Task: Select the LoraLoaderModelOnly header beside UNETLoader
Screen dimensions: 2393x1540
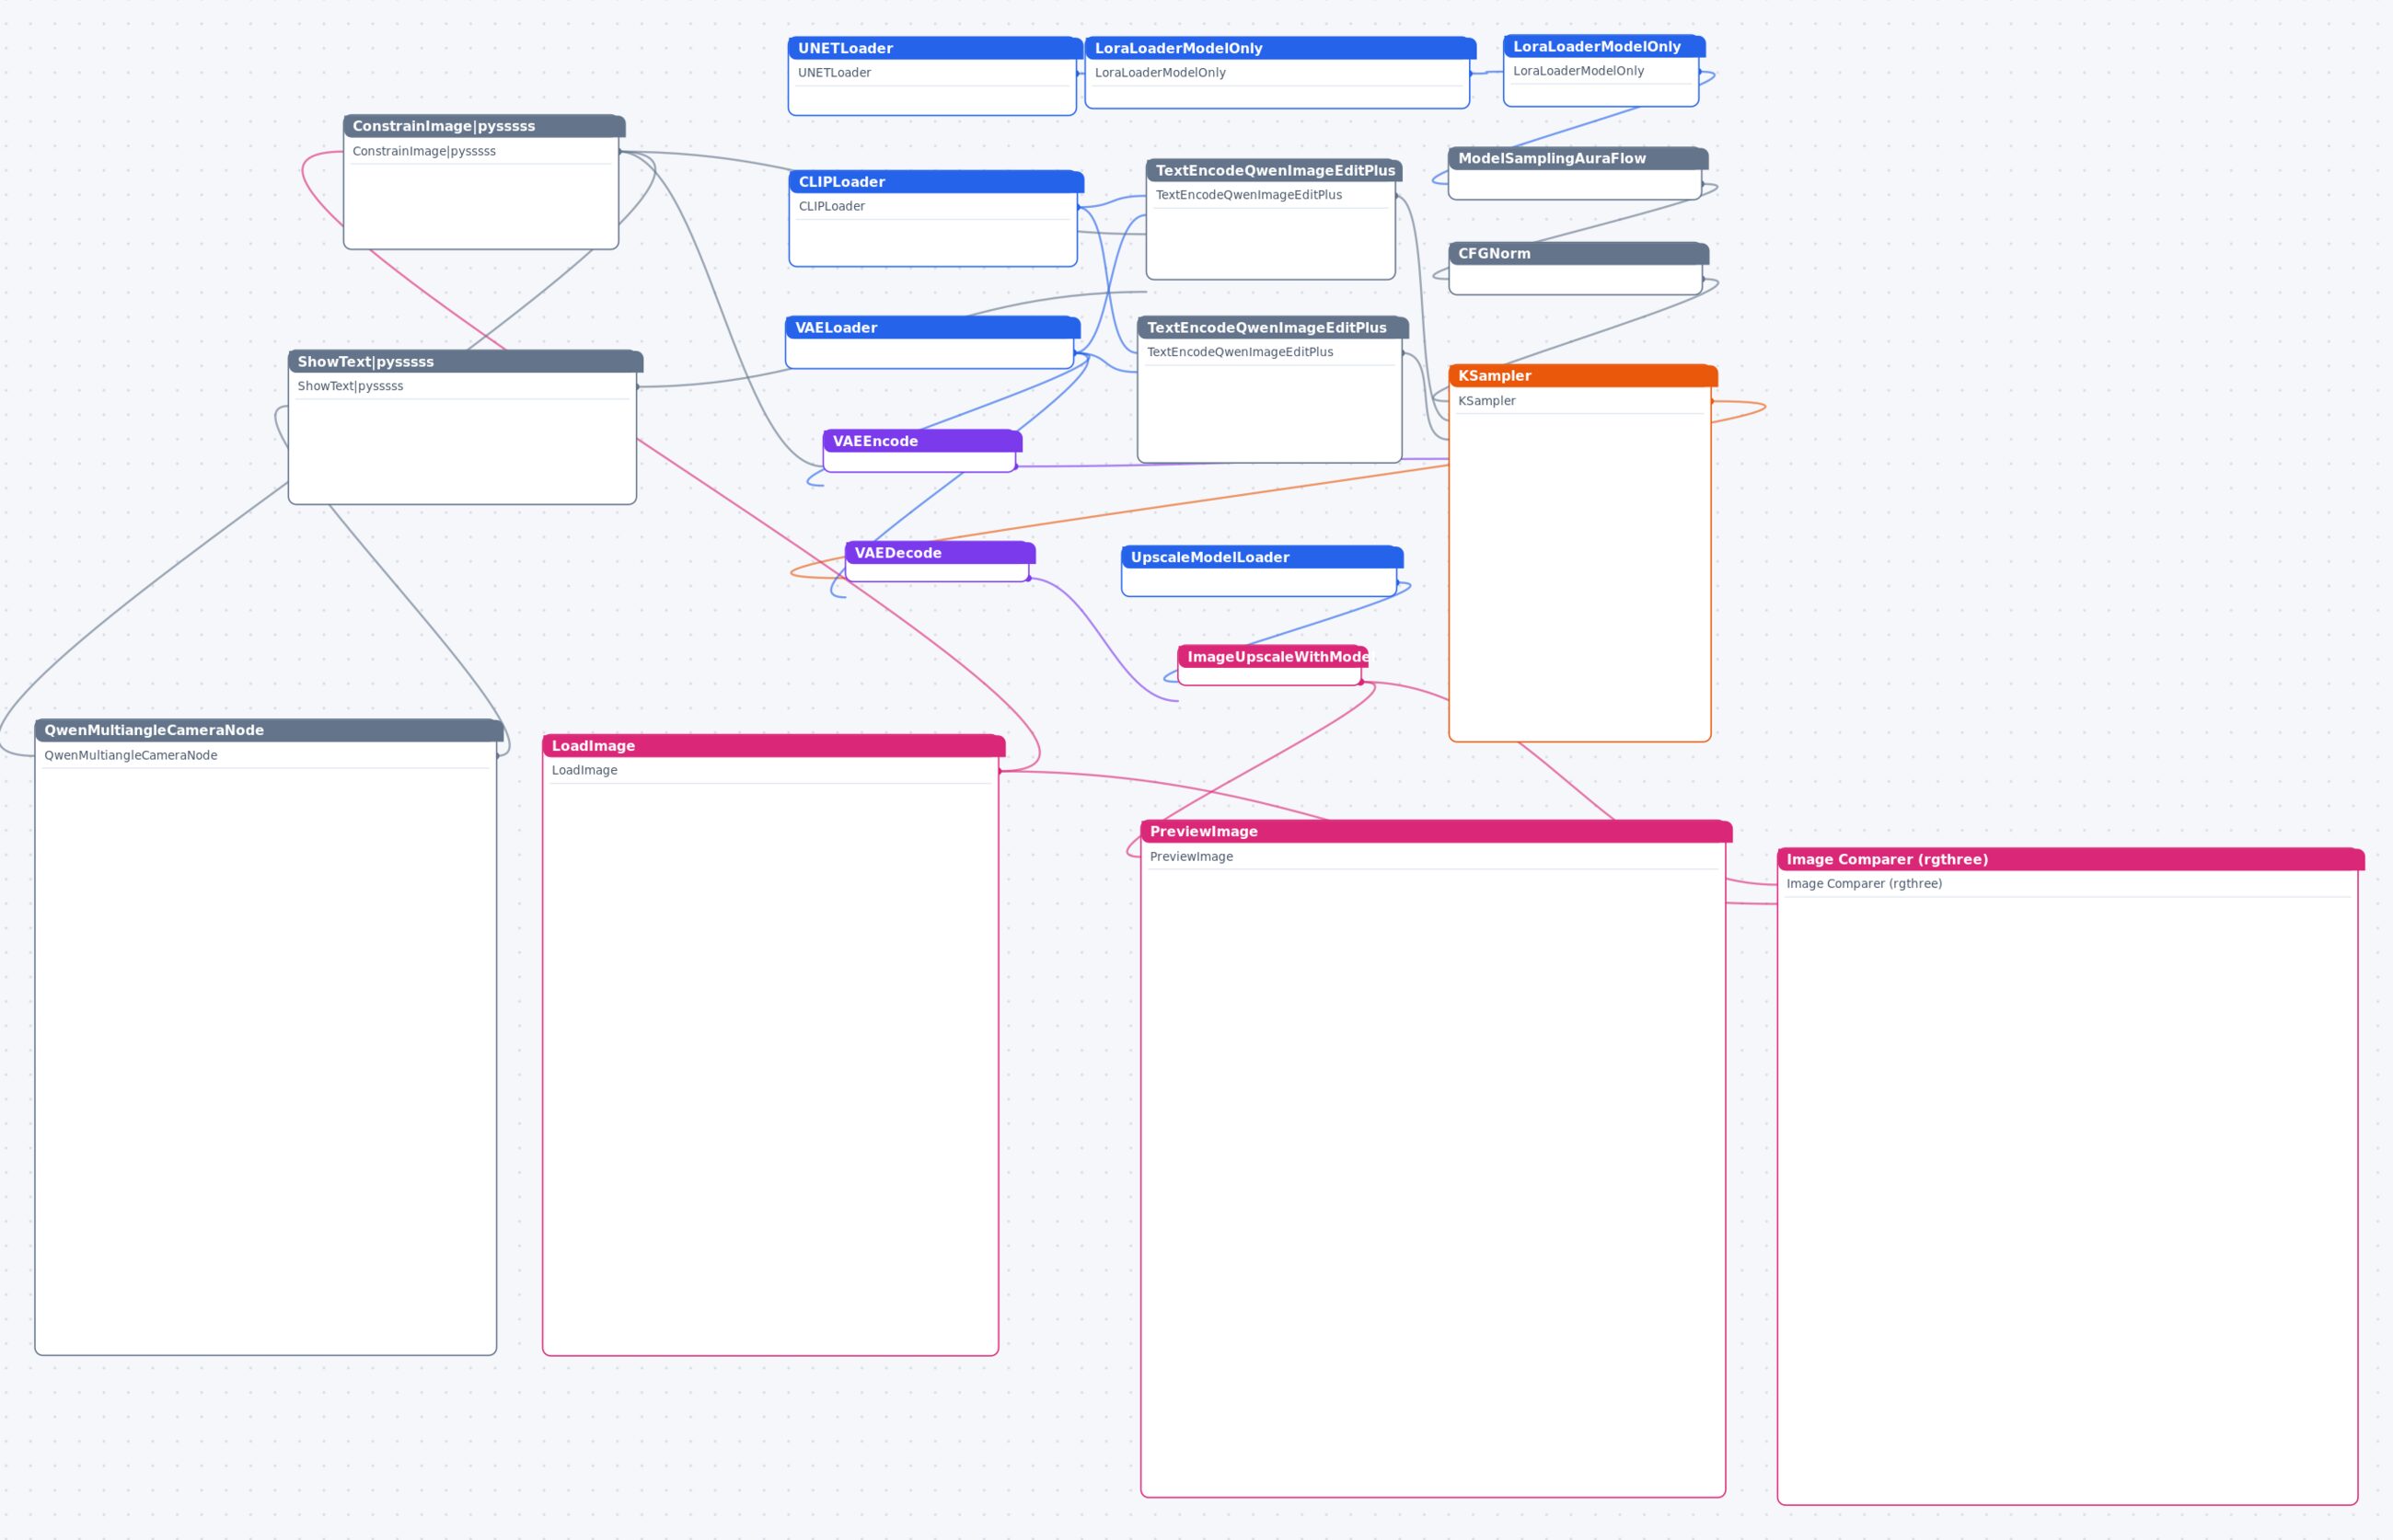Action: pyautogui.click(x=1280, y=48)
